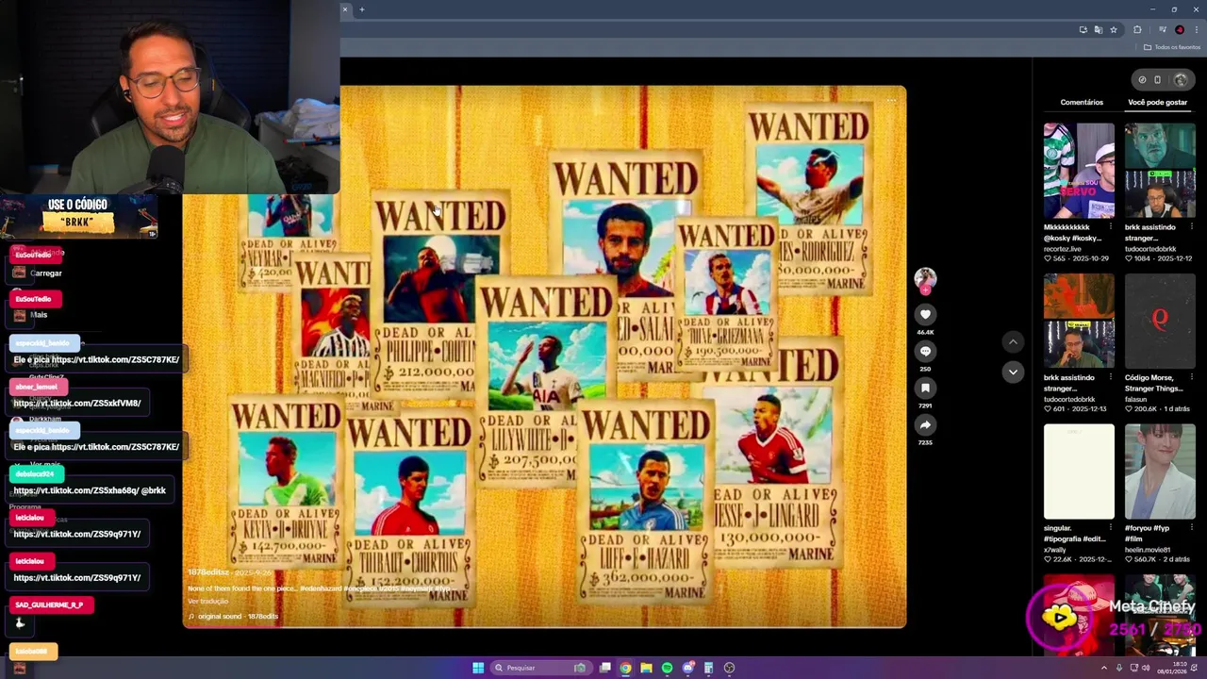Click the chat link ZS5xkfVM8
This screenshot has height=679, width=1207.
click(x=77, y=403)
